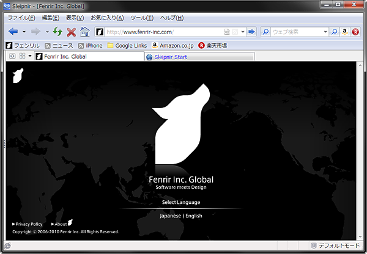Click the Fenrir favicon in address bar
Screen dimensions: 367x254
(100, 32)
